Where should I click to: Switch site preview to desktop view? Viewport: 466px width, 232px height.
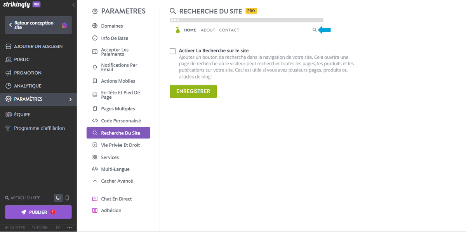click(x=58, y=198)
